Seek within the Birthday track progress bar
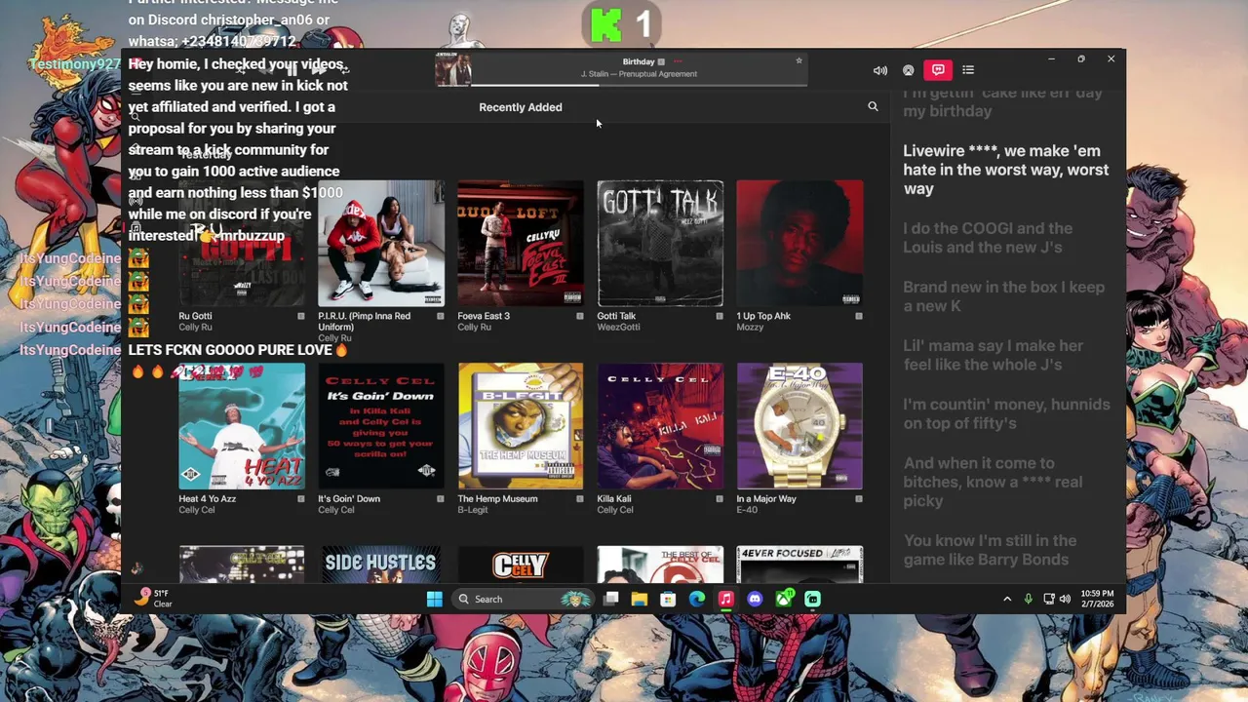Viewport: 1248px width, 702px height. 639,85
